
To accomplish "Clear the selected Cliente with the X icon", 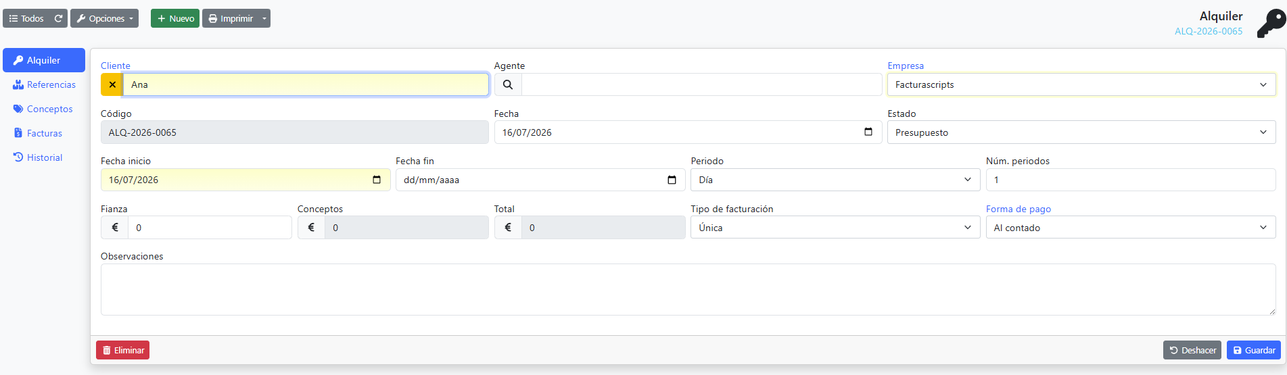I will (x=112, y=84).
